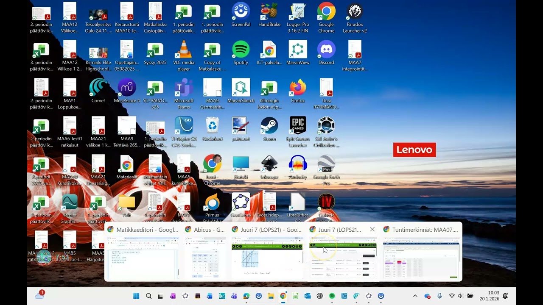Open the Tekoälyesitys Oulu 24.11 file

click(98, 18)
